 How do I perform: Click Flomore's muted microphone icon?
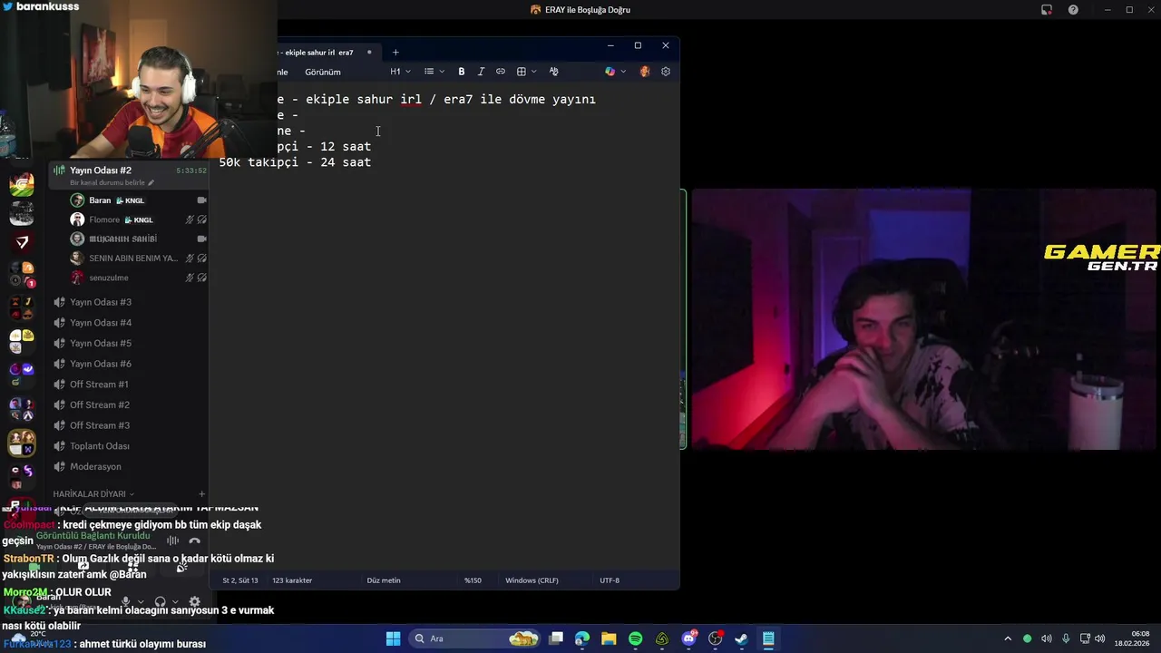point(190,219)
